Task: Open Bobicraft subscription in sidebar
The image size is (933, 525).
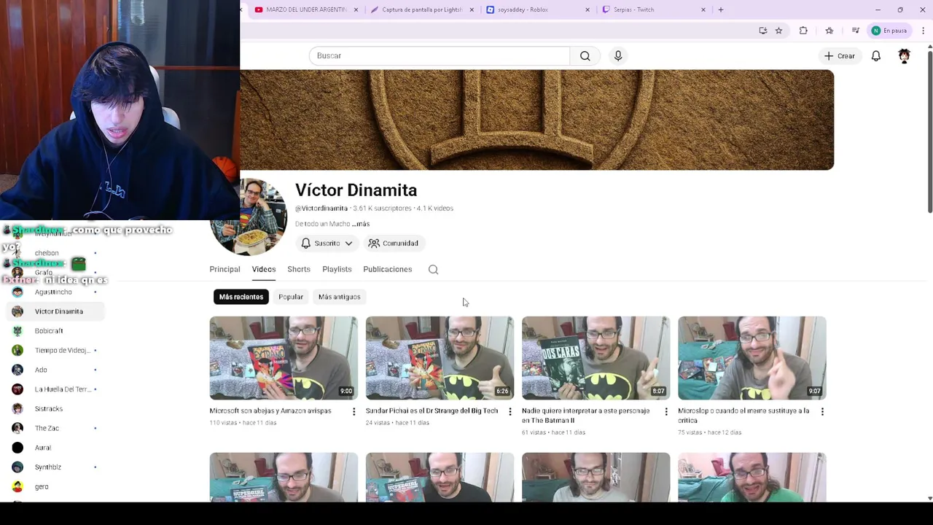Action: point(55,331)
